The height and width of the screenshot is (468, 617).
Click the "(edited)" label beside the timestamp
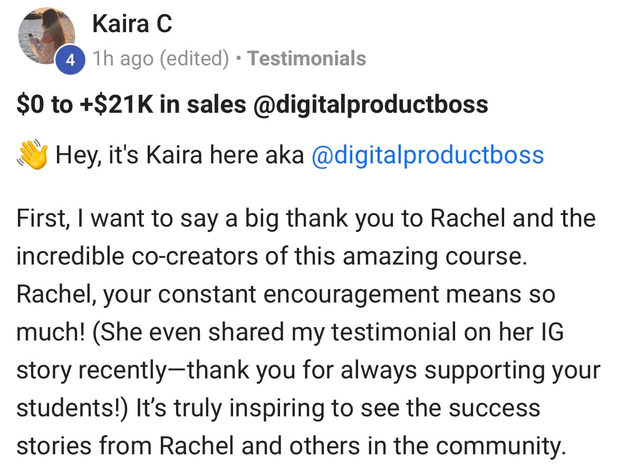194,58
